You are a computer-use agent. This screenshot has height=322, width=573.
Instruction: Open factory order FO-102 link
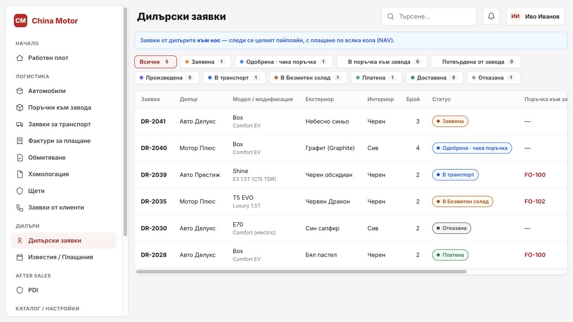click(535, 201)
